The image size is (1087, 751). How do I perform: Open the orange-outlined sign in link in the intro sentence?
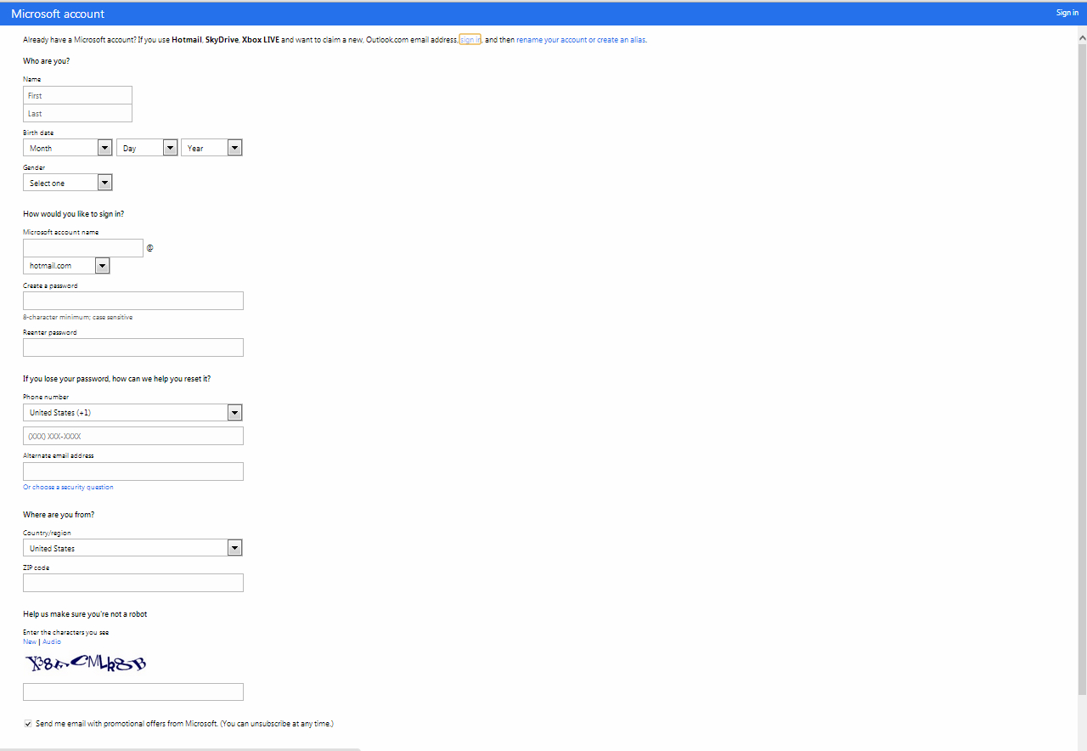(x=470, y=40)
